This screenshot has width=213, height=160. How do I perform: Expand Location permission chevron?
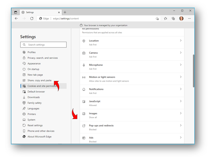(x=181, y=41)
